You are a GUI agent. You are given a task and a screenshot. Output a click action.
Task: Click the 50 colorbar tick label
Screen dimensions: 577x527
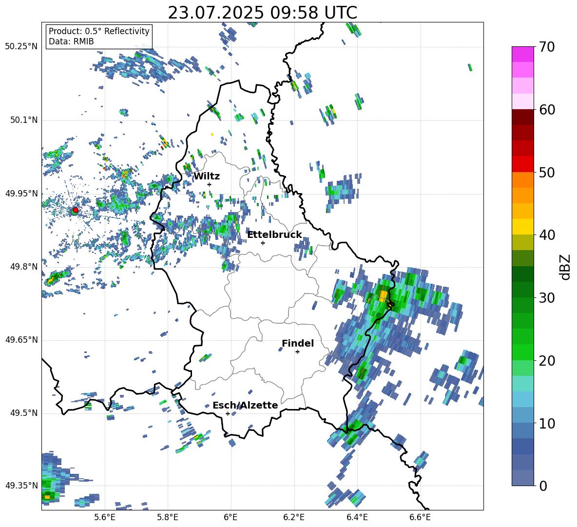click(546, 172)
